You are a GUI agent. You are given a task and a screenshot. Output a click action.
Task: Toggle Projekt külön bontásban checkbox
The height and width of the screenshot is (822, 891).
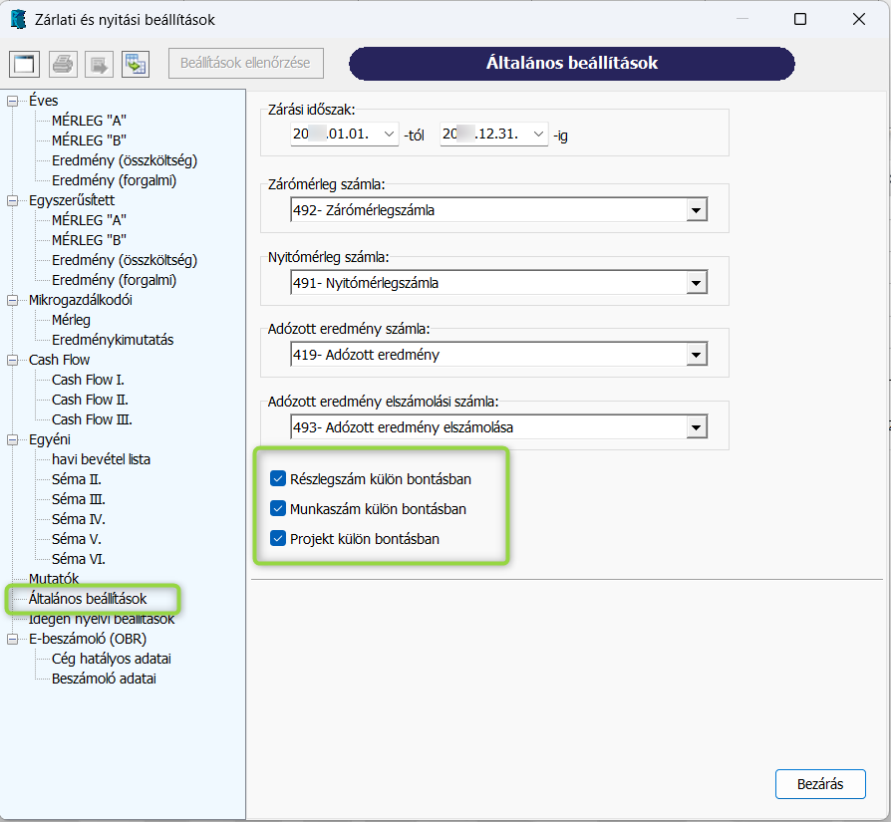[x=278, y=538]
